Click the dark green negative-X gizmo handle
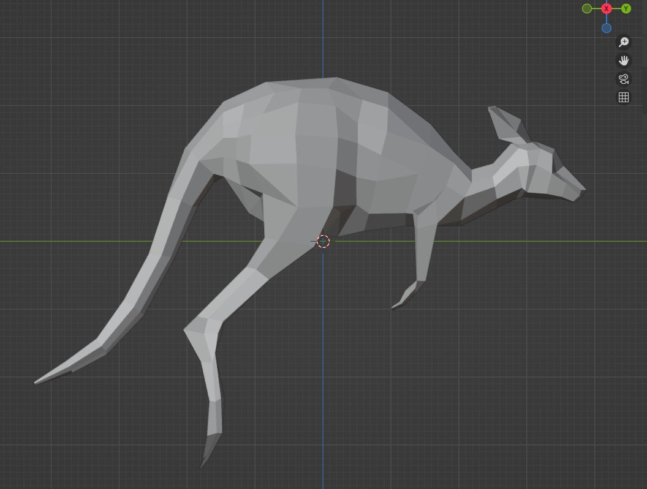The height and width of the screenshot is (489, 647). tap(588, 9)
